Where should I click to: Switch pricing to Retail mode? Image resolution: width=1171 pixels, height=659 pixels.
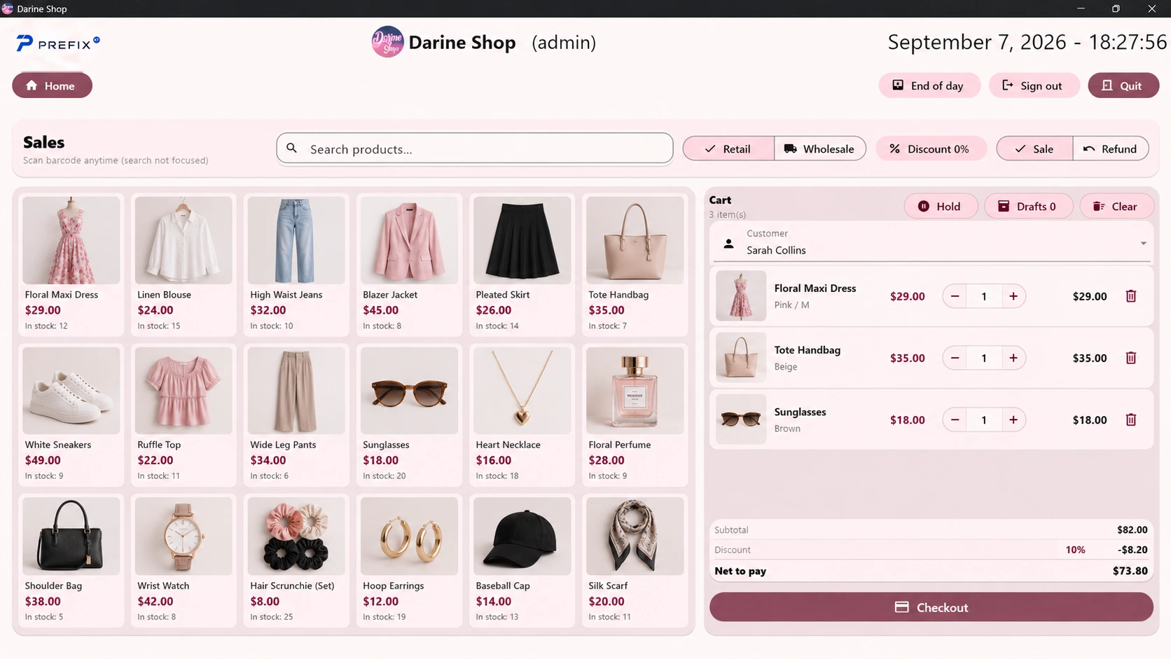(728, 148)
